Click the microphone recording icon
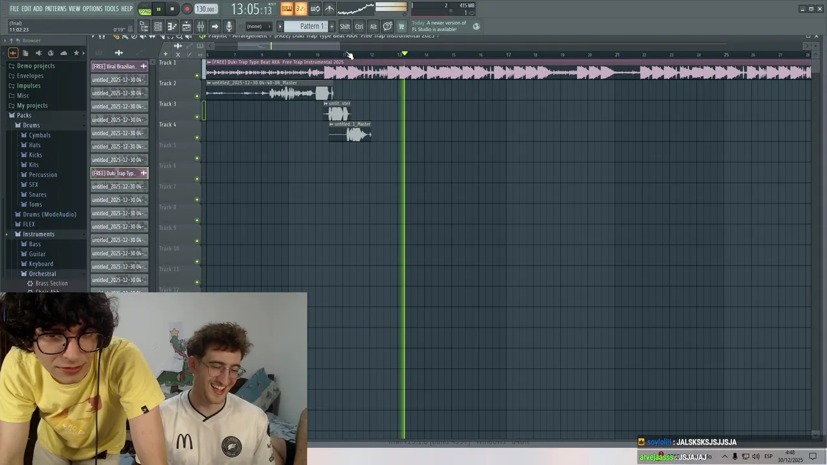Viewport: 827px width, 465px height. (x=229, y=26)
